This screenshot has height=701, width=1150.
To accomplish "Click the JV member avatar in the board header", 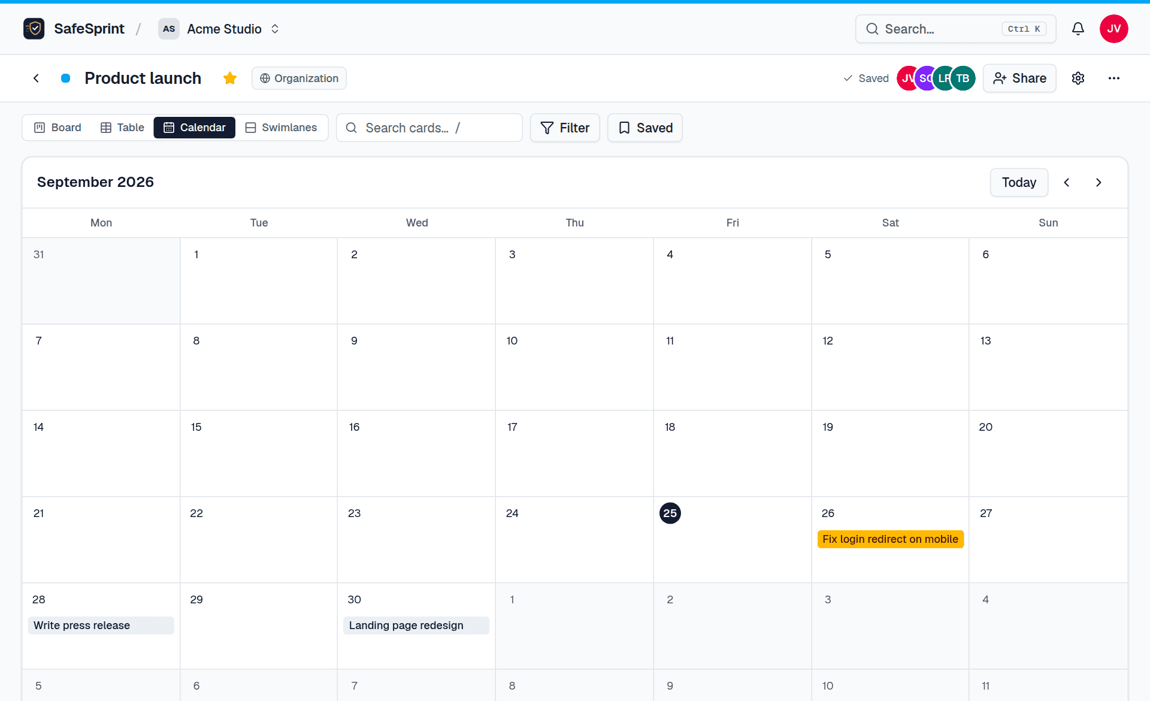I will point(907,78).
